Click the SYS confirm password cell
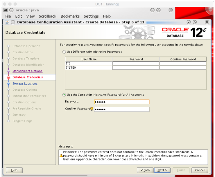This screenshot has height=177, width=215. point(183,63)
